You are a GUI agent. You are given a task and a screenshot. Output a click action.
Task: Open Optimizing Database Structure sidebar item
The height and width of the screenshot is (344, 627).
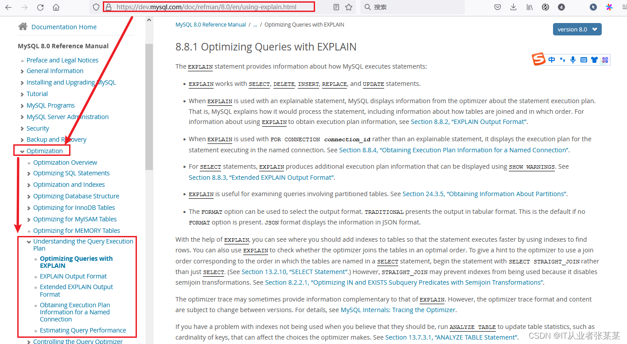coord(76,196)
